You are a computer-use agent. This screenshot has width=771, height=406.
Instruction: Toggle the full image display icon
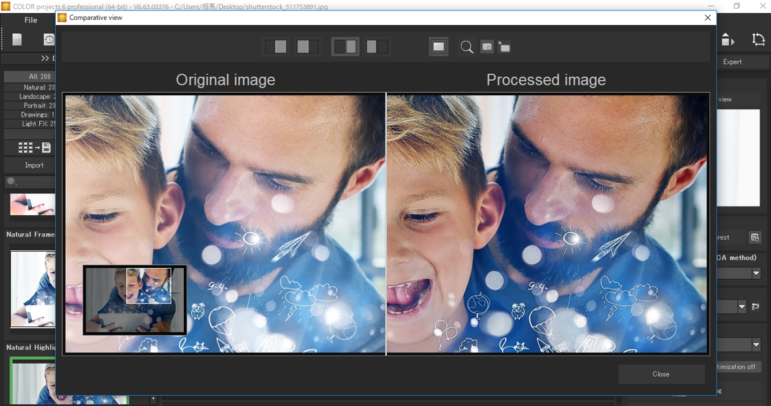[439, 46]
